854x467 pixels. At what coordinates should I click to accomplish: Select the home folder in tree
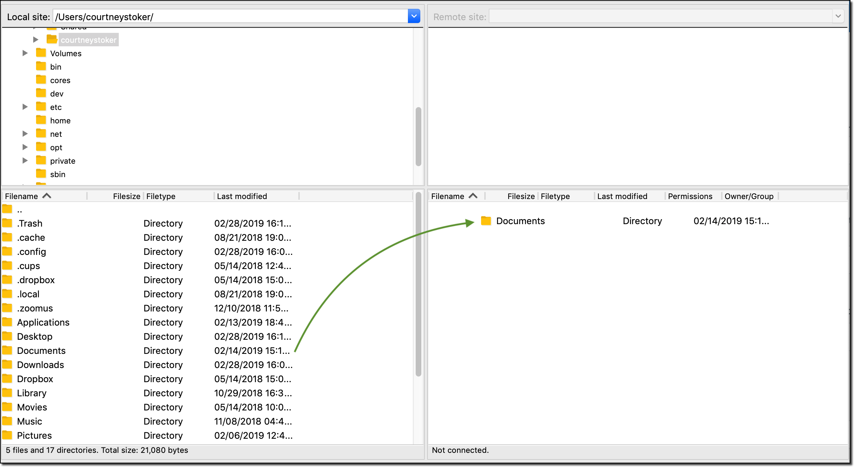[x=60, y=121]
